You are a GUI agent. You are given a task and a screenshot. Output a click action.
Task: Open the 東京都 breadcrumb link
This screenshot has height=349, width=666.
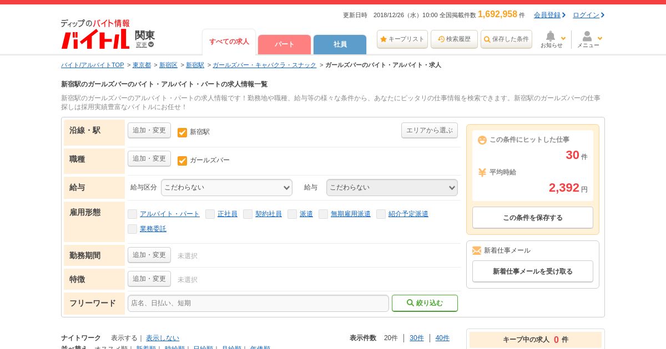click(142, 65)
